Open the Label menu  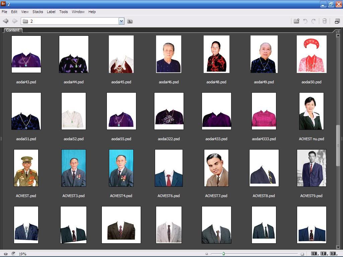click(51, 12)
